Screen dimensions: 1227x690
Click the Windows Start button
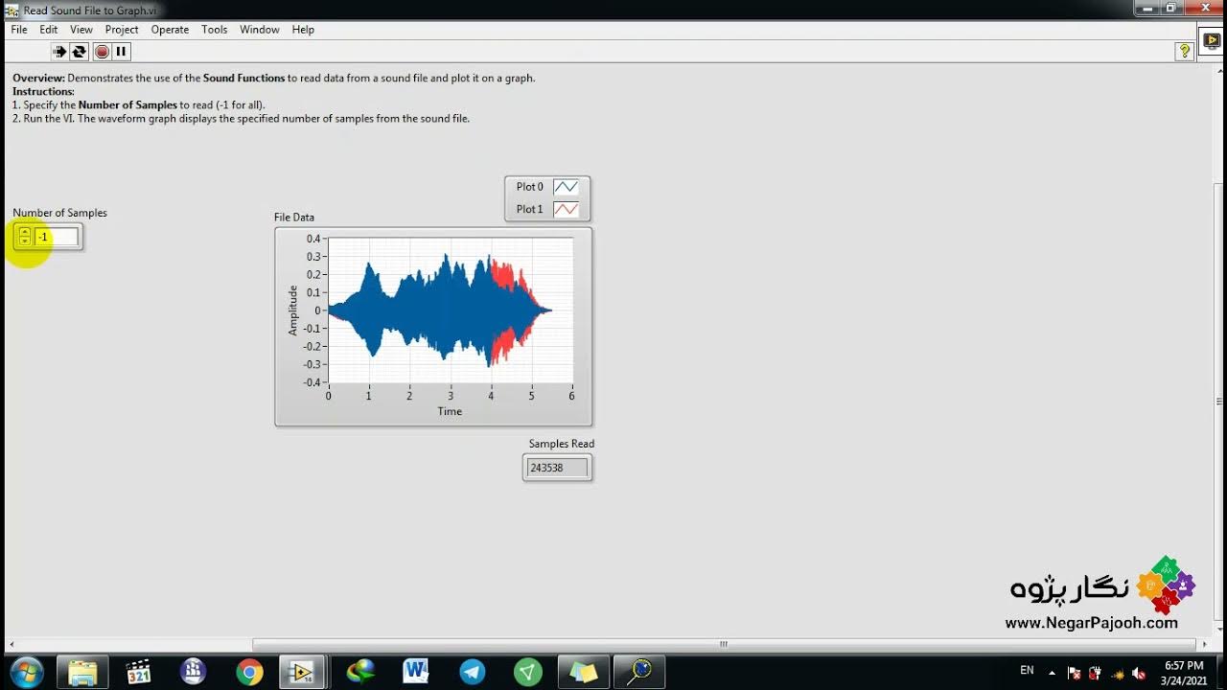[x=26, y=672]
